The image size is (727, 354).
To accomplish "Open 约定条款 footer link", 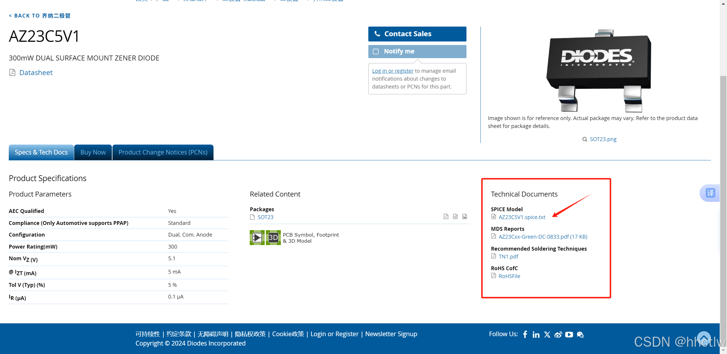I will pyautogui.click(x=179, y=334).
